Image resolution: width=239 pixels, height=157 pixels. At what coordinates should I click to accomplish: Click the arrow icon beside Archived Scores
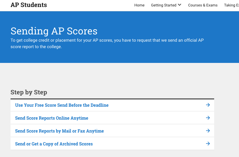pos(208,144)
